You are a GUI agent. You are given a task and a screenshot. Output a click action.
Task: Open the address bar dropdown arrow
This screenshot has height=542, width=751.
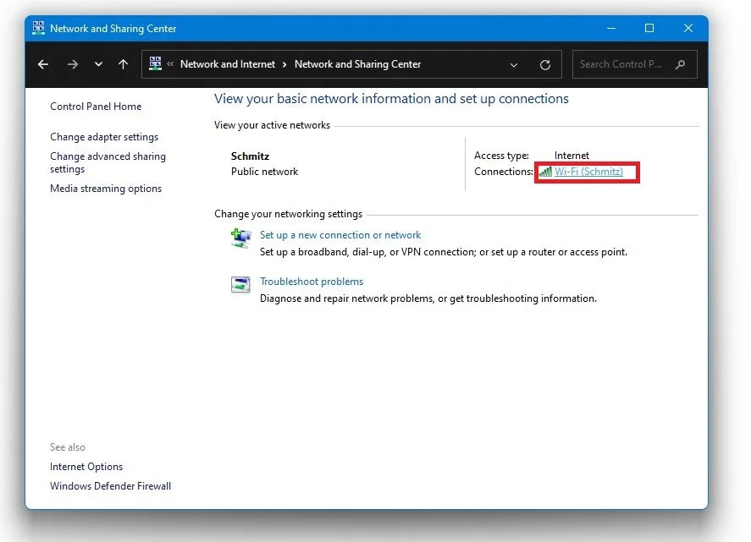point(513,64)
